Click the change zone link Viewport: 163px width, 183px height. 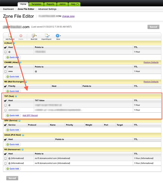[68, 16]
